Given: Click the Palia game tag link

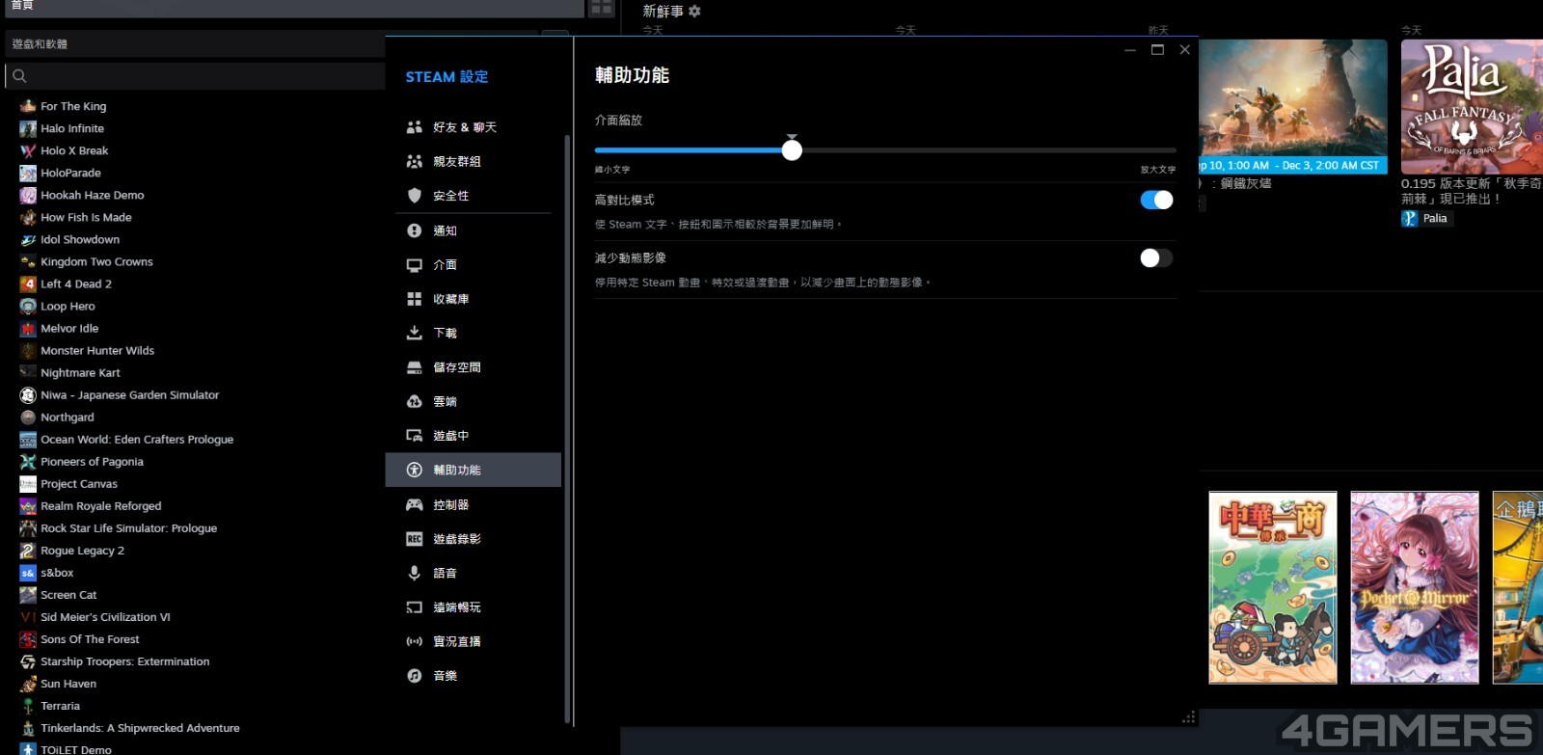Looking at the screenshot, I should (x=1427, y=218).
